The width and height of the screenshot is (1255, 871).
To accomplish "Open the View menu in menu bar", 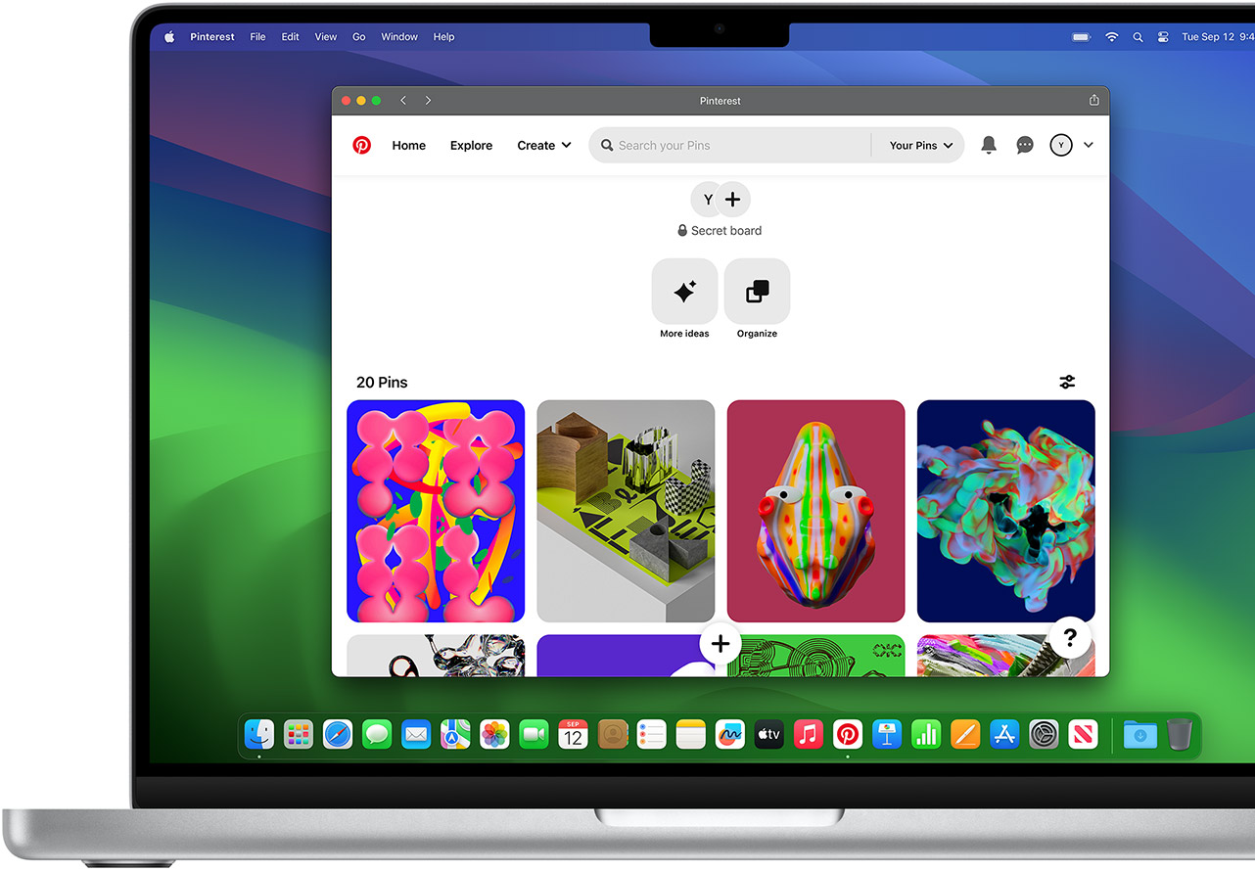I will 326,37.
